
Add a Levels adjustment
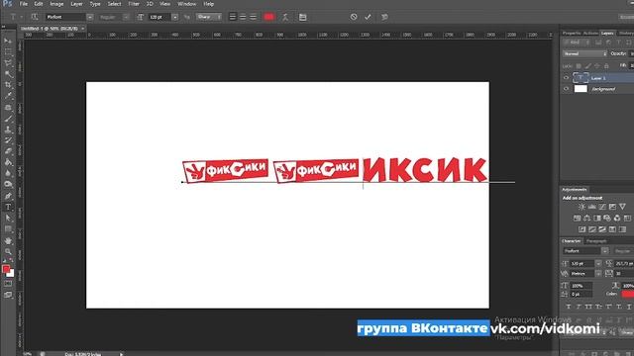click(x=592, y=207)
